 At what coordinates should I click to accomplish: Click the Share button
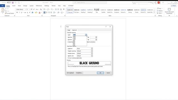pyautogui.click(x=174, y=6)
